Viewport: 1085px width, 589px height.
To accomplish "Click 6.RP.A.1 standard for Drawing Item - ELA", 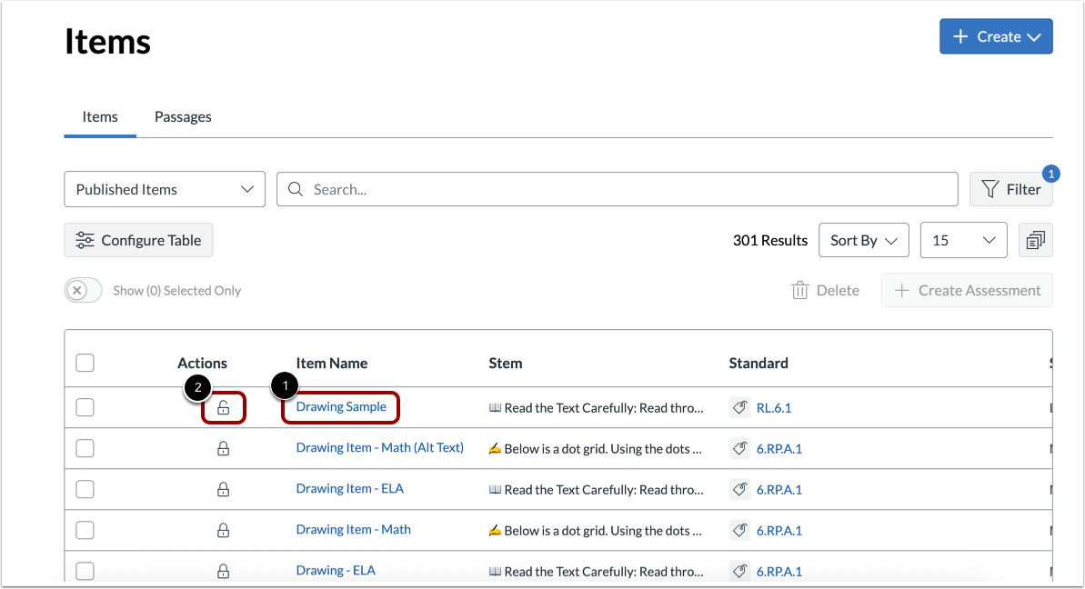I will pos(779,489).
